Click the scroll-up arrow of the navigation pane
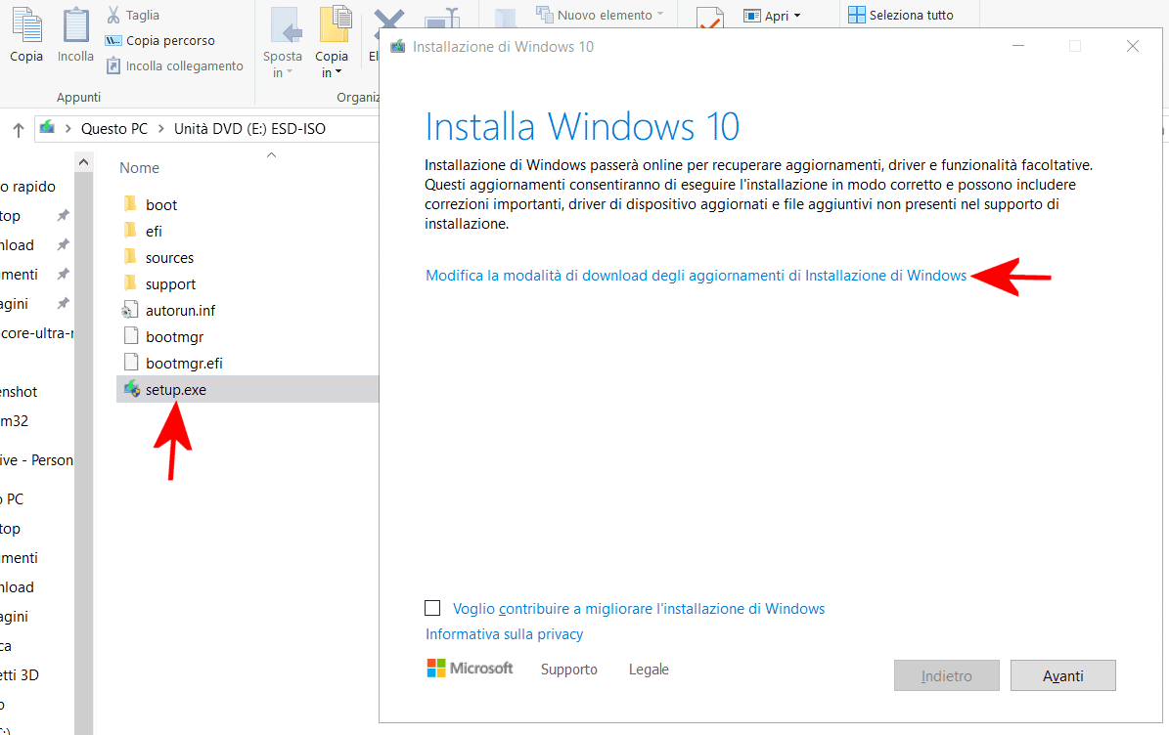The image size is (1169, 735). pyautogui.click(x=83, y=162)
